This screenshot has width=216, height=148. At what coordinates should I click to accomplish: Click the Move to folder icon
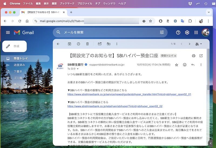pos(109,44)
